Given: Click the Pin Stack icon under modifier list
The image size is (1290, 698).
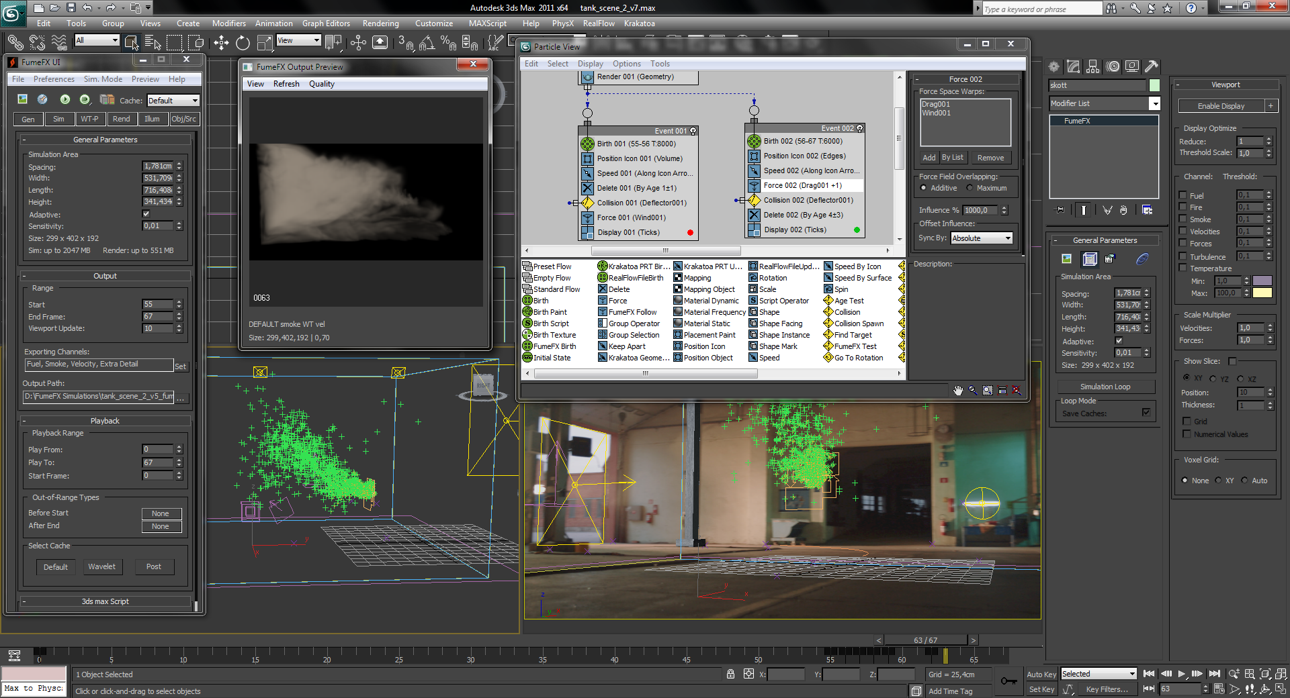Looking at the screenshot, I should [1060, 210].
